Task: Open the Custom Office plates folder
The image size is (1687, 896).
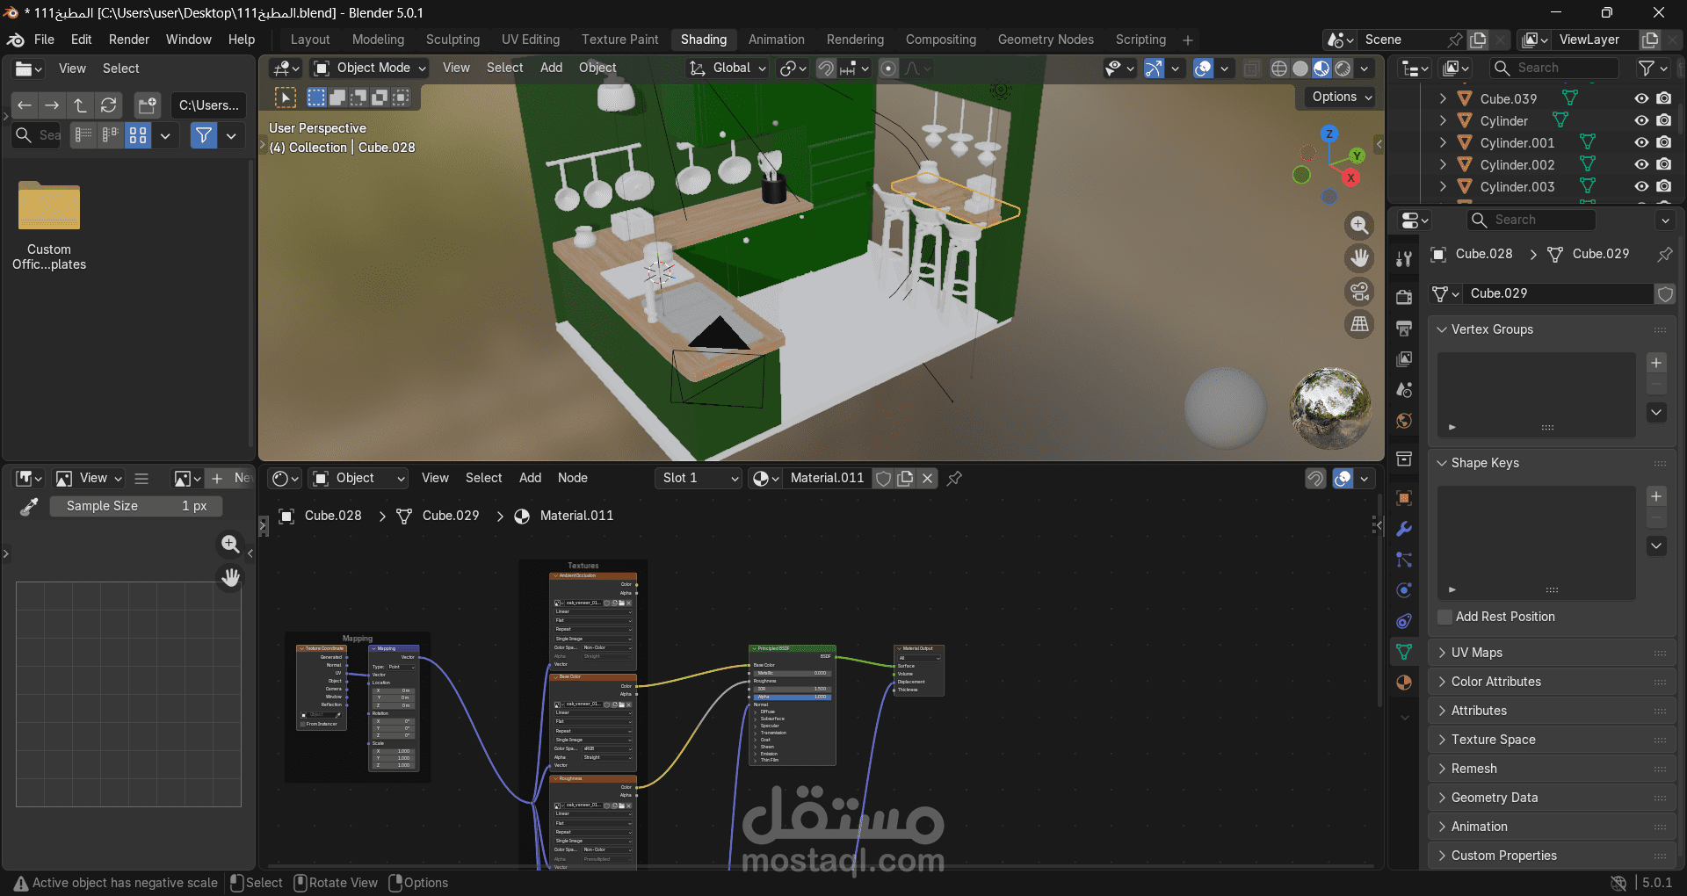Action: pos(49,227)
